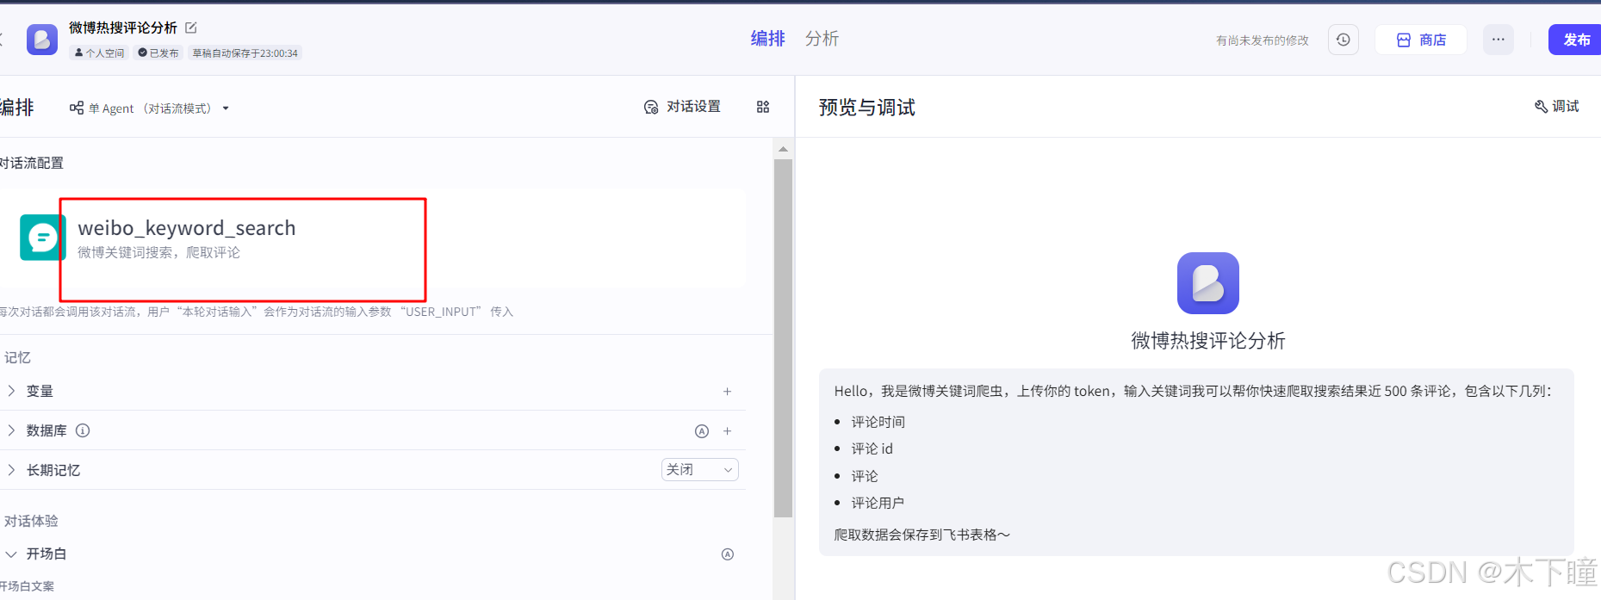Open the 长期记忆 关闭 dropdown
This screenshot has width=1601, height=600.
699,469
